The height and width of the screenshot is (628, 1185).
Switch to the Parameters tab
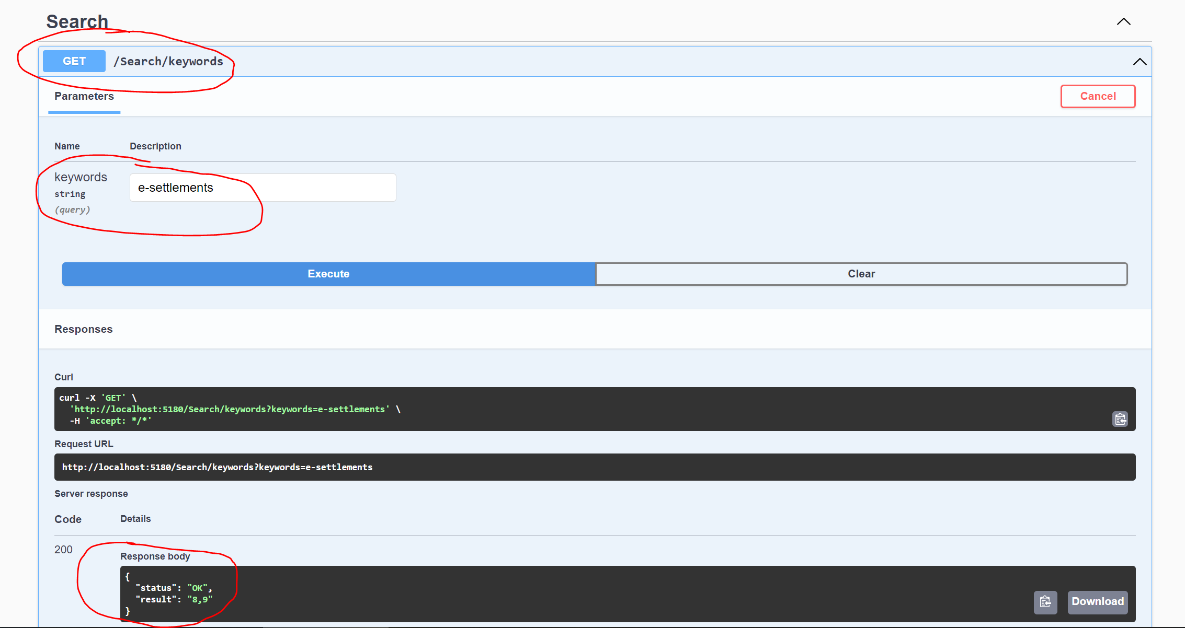[x=84, y=96]
